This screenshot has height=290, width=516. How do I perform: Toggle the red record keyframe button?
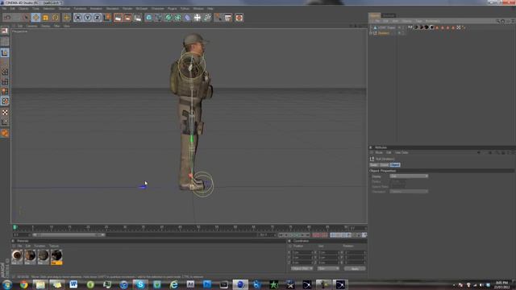[x=314, y=234]
